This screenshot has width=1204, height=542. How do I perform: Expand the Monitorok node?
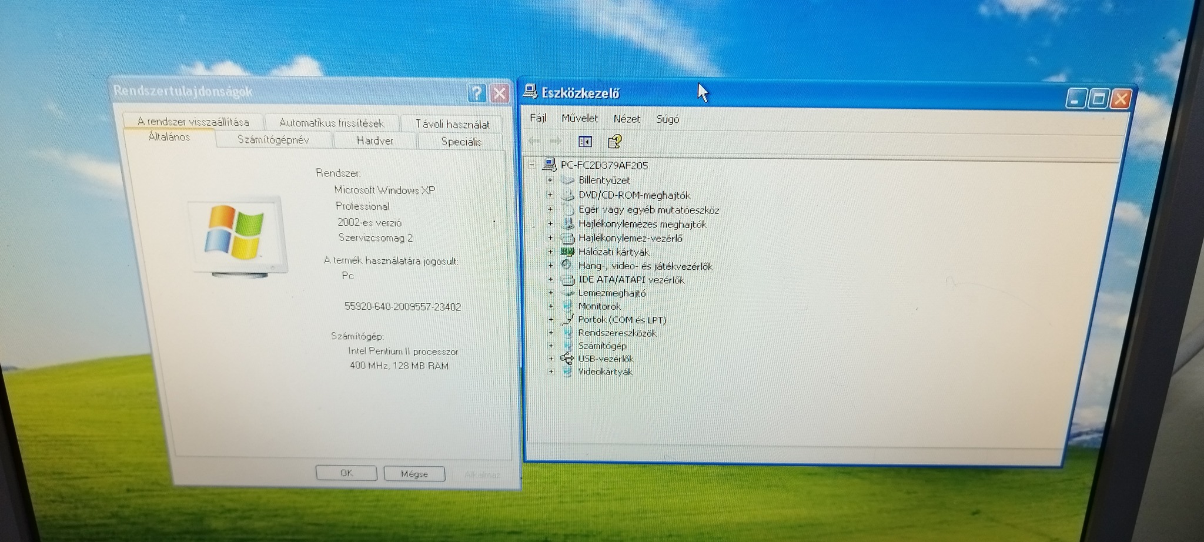pyautogui.click(x=551, y=306)
